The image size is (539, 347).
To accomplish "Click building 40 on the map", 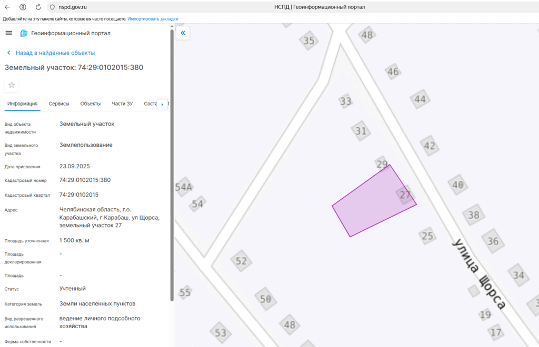I will tap(457, 185).
